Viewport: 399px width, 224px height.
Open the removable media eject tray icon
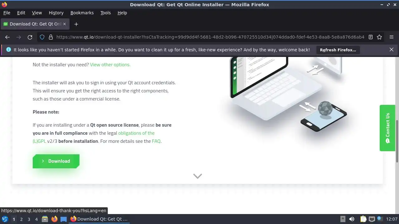pyautogui.click(x=343, y=219)
